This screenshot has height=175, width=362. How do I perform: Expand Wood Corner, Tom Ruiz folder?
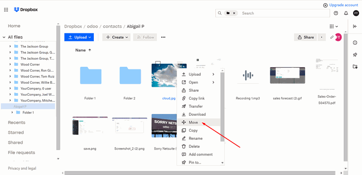[10, 76]
